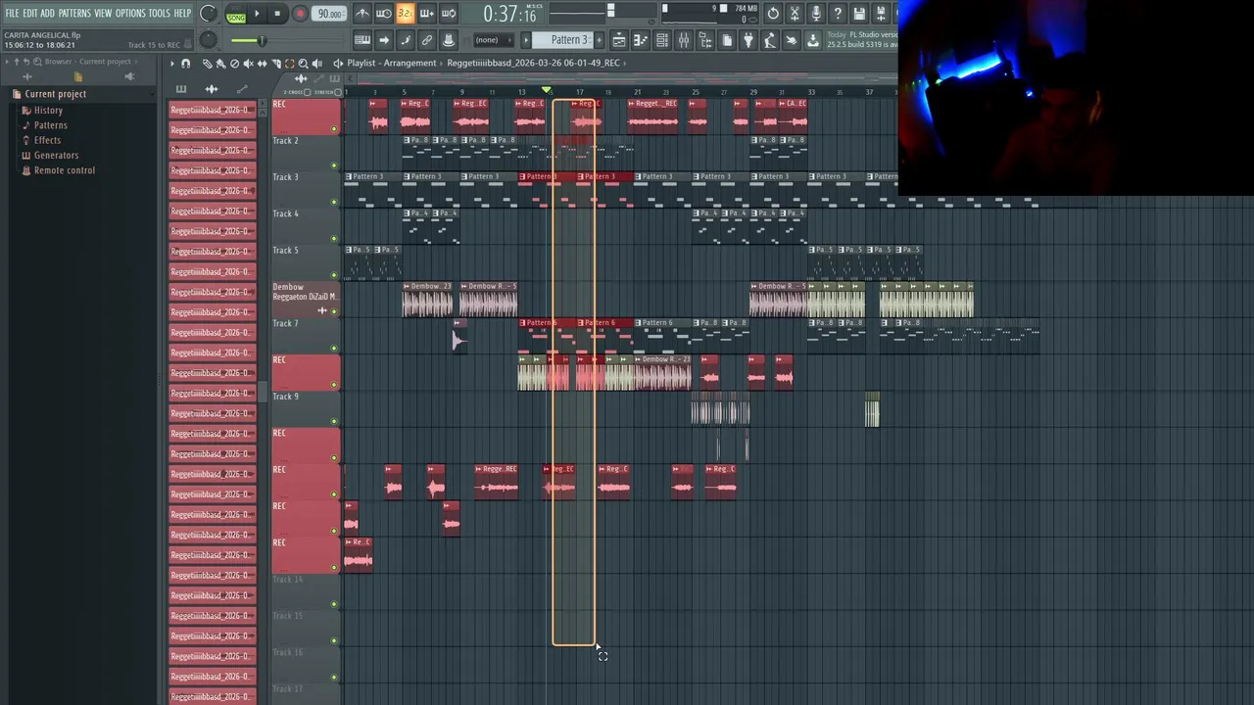Screen dimensions: 1254x705
Task: Open the Playlist view icon
Action: [619, 40]
